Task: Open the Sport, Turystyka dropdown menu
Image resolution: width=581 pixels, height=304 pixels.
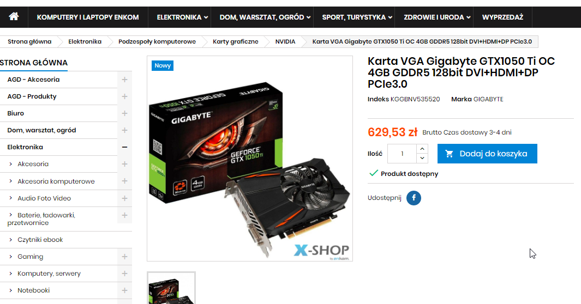Action: point(357,17)
